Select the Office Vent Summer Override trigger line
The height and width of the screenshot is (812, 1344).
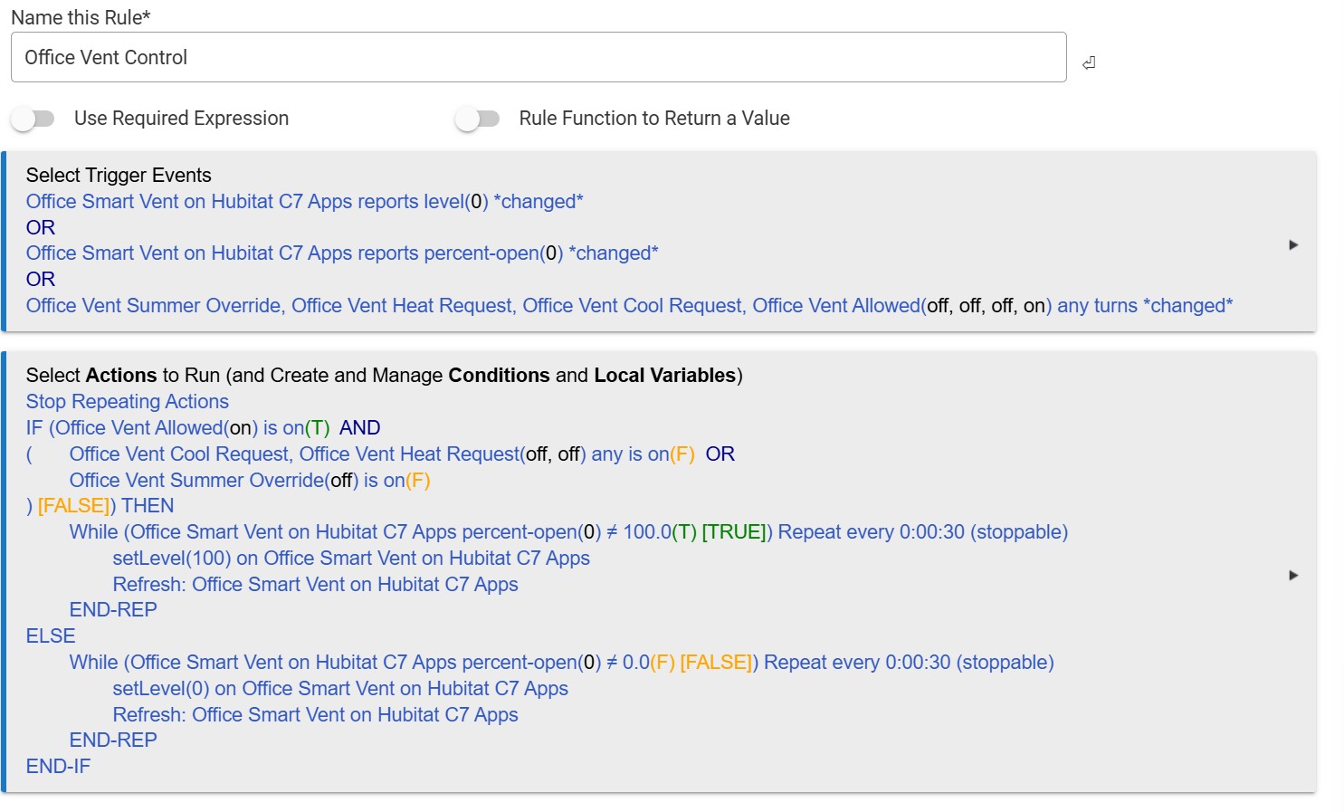point(628,306)
